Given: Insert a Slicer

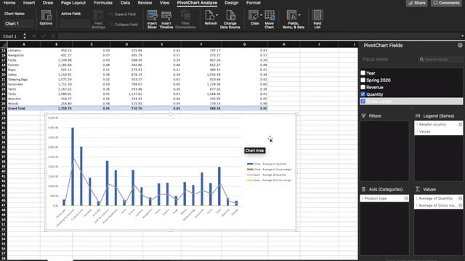Looking at the screenshot, I should [x=152, y=20].
